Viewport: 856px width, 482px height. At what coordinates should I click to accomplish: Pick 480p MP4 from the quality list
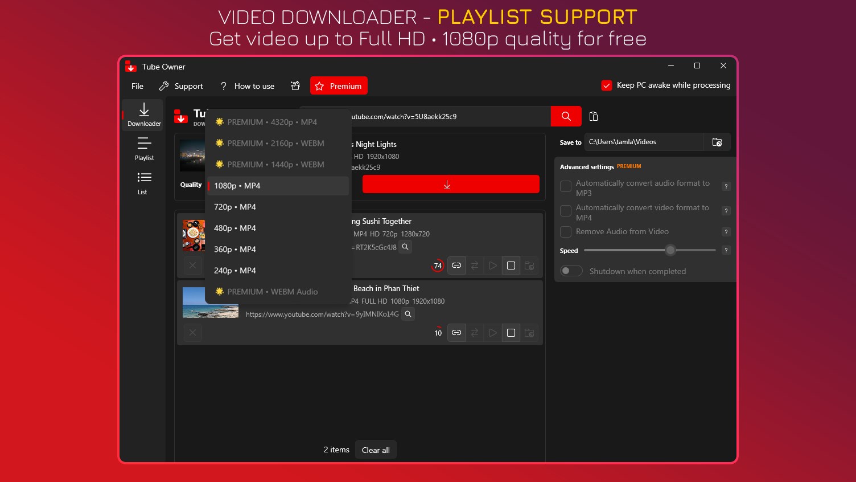click(234, 228)
